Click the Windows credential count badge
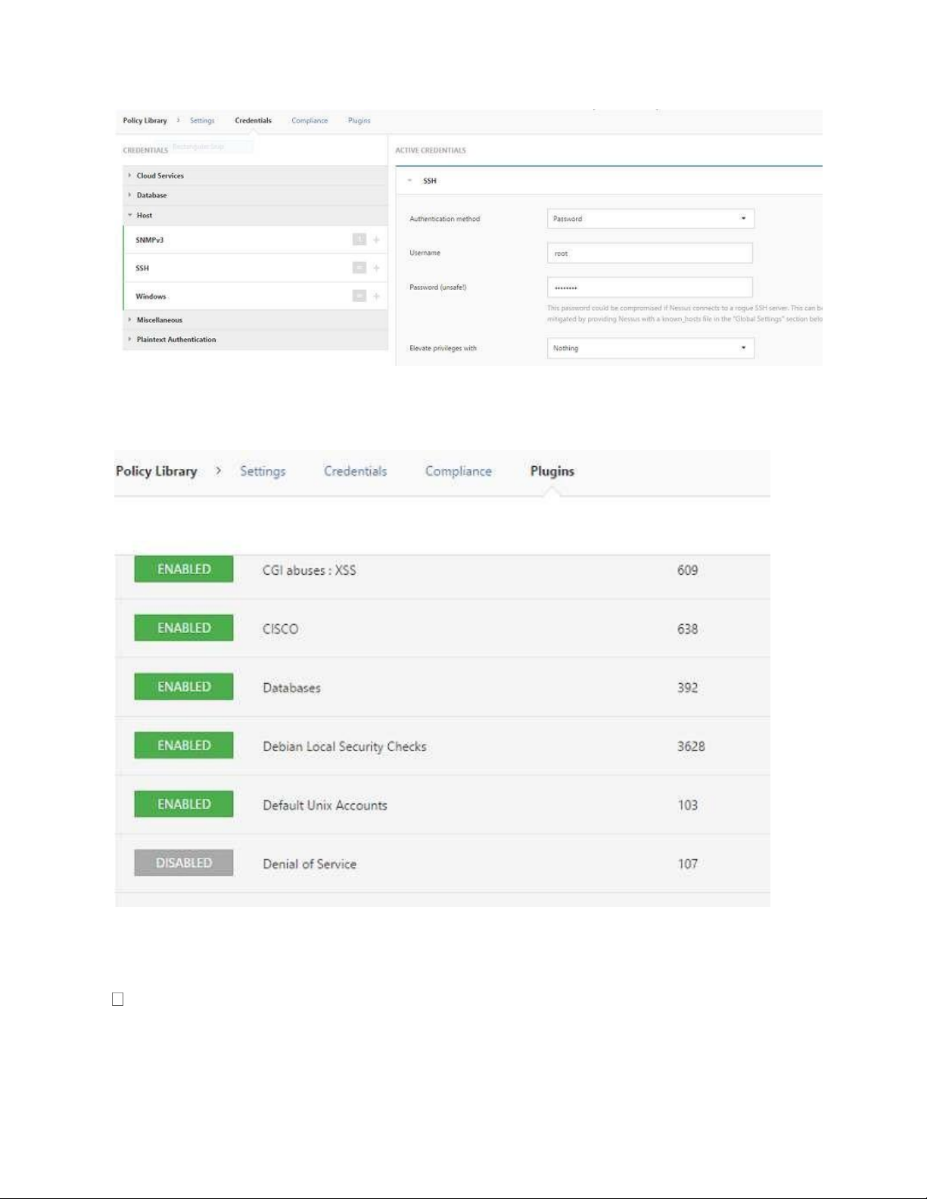The width and height of the screenshot is (927, 1199). (x=359, y=296)
